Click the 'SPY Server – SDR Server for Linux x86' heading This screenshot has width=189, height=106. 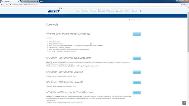tap(65, 82)
